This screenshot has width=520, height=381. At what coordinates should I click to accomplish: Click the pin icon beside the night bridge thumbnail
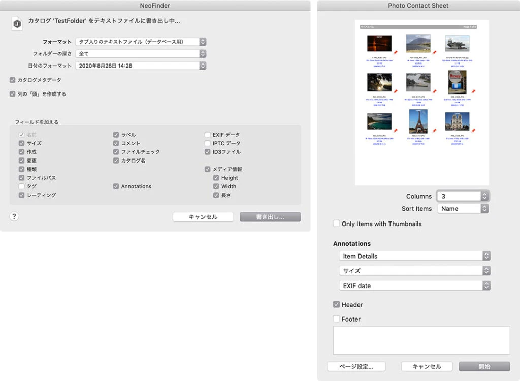395,52
